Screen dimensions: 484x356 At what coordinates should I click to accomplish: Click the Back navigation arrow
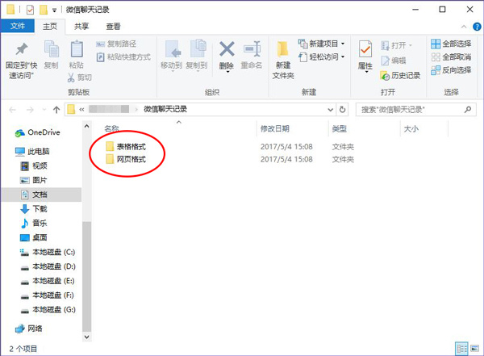(x=12, y=110)
